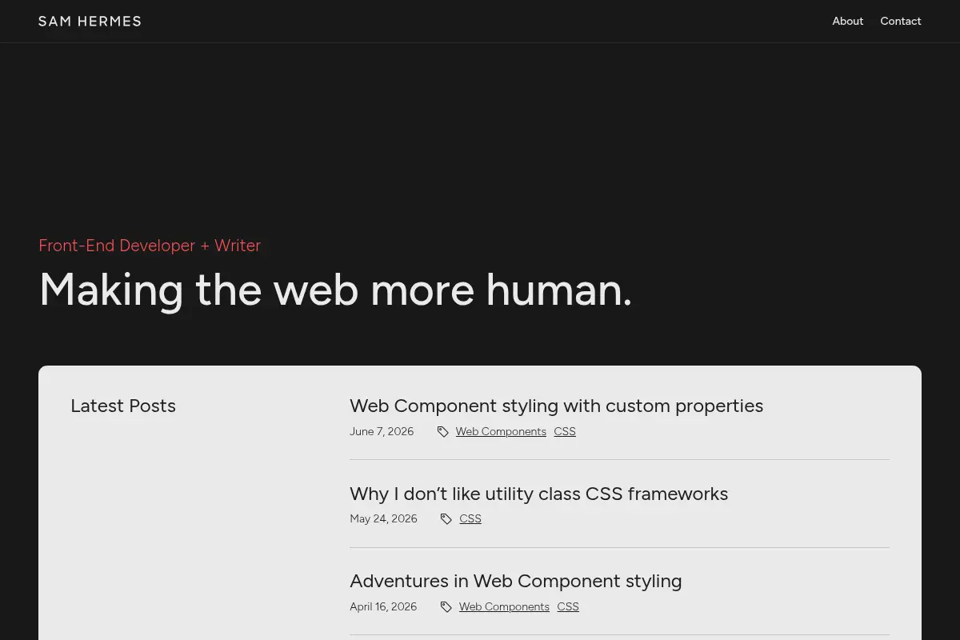Image resolution: width=960 pixels, height=640 pixels.
Task: Click the Latest Posts heading
Action: (x=123, y=406)
